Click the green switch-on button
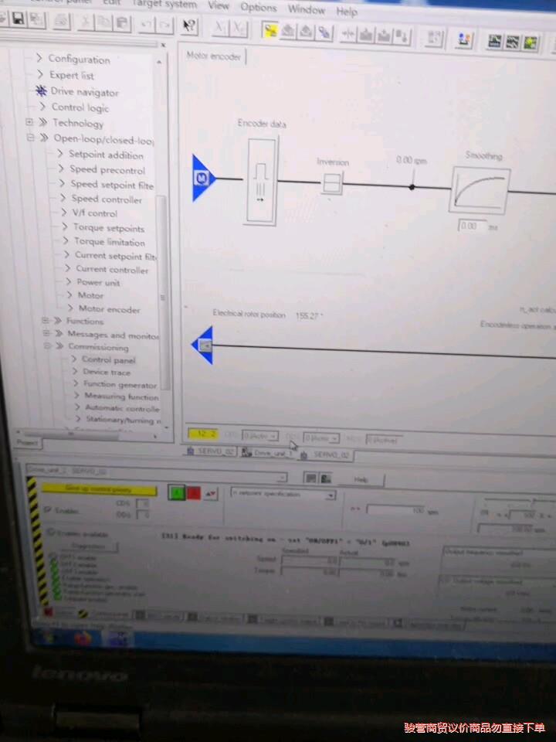 coord(176,492)
